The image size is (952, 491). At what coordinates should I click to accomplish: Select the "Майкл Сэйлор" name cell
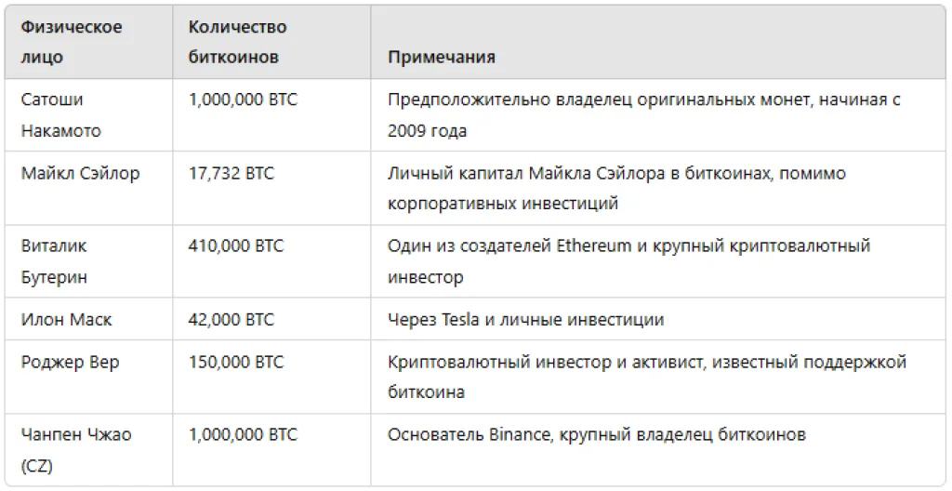coord(81,174)
